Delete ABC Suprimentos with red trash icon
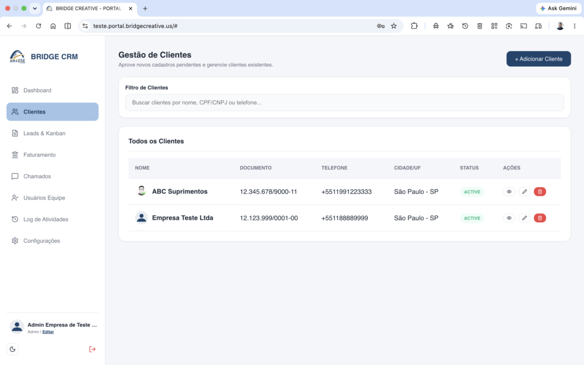 tap(540, 192)
